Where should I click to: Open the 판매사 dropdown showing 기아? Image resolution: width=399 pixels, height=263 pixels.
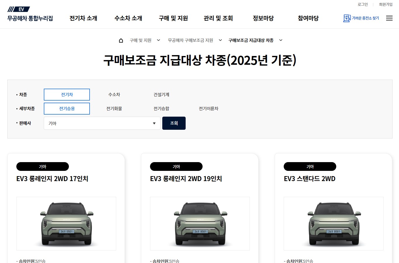(x=102, y=123)
